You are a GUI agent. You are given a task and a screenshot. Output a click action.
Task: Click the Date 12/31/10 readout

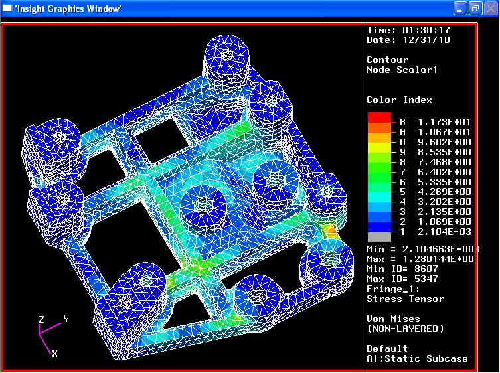click(408, 40)
